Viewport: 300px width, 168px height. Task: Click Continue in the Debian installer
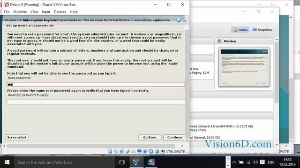(x=174, y=137)
